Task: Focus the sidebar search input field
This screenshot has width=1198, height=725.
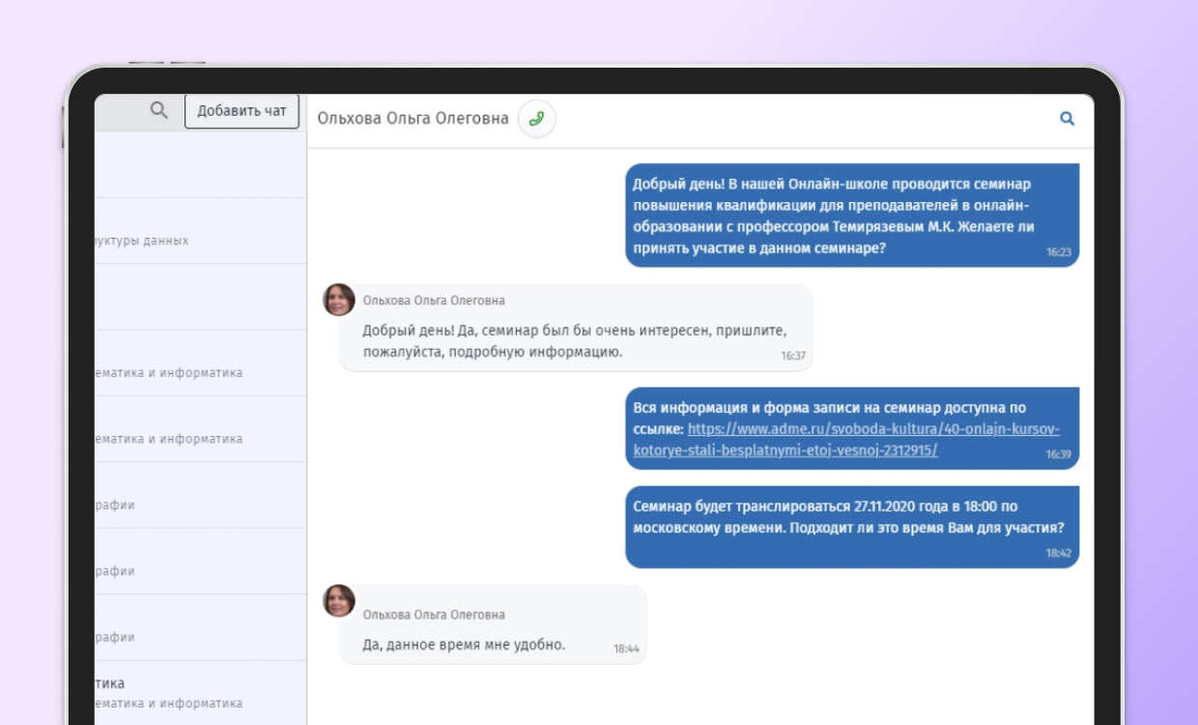Action: (x=121, y=112)
